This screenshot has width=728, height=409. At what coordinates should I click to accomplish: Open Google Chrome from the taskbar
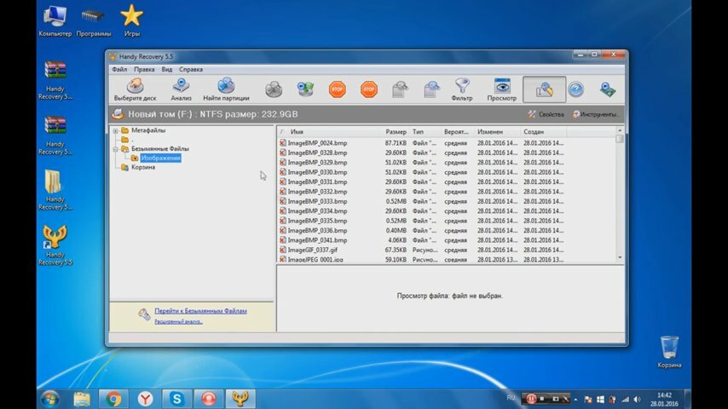[113, 399]
